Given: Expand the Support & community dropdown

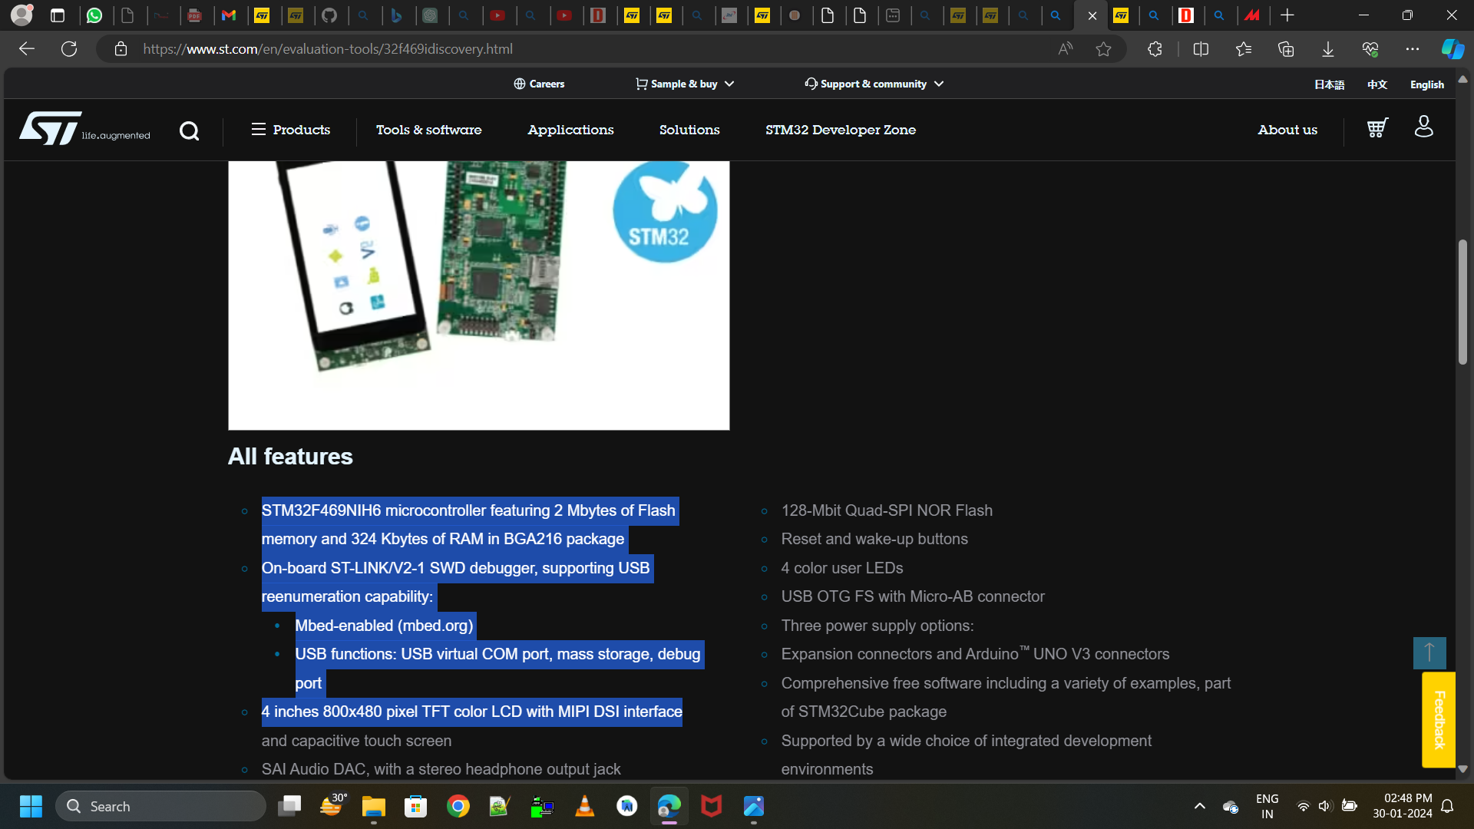Looking at the screenshot, I should tap(874, 84).
